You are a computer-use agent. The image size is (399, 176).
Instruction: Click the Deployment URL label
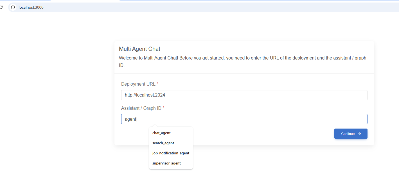(138, 84)
